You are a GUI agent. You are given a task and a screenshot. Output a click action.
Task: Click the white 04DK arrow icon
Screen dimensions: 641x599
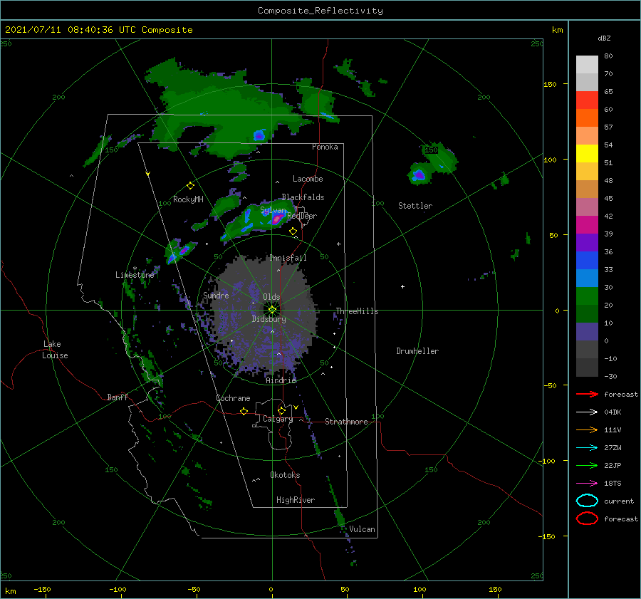click(x=587, y=412)
